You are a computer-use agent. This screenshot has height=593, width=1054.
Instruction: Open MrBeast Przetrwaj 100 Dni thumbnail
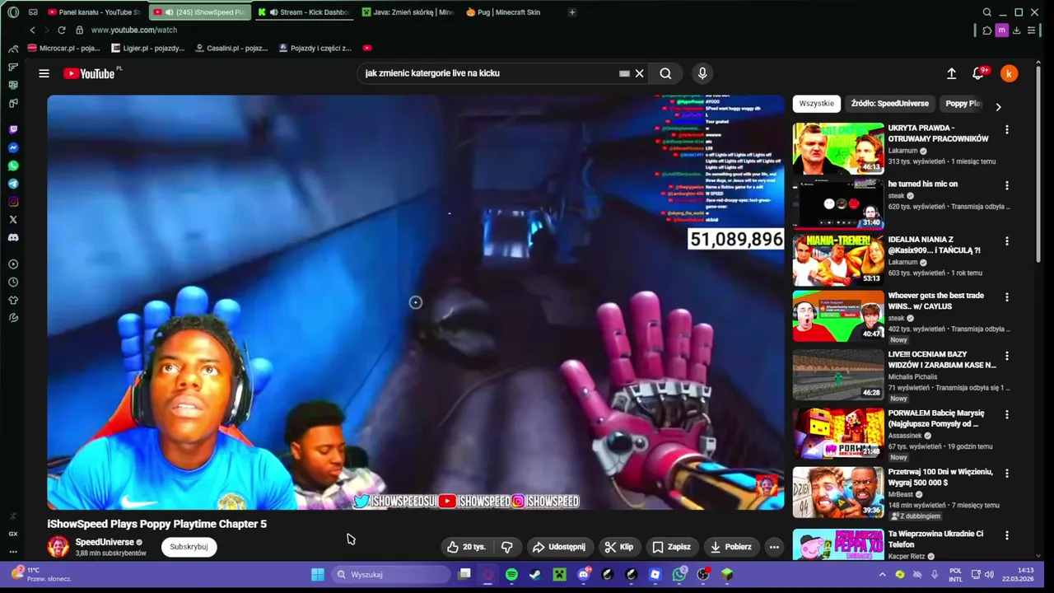[x=838, y=493]
